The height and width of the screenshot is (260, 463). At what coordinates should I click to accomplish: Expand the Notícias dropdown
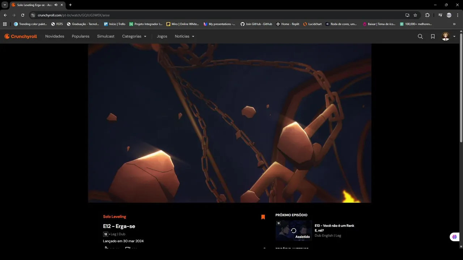(x=184, y=36)
